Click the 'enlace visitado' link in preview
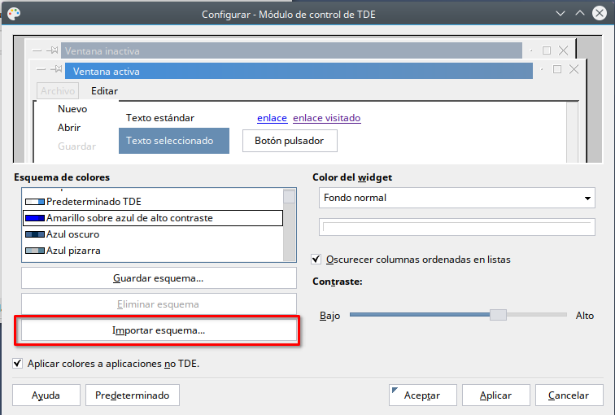615x415 pixels. (327, 118)
